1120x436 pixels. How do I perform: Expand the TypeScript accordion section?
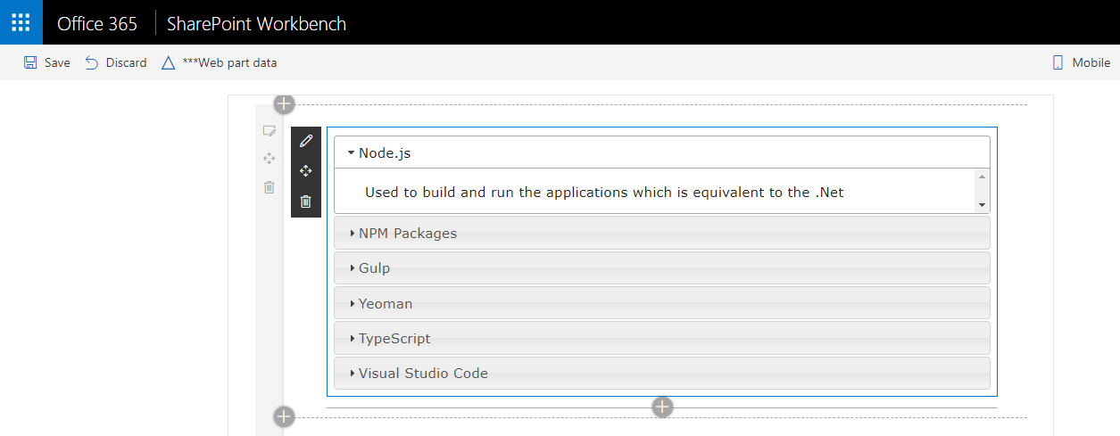pyautogui.click(x=394, y=339)
